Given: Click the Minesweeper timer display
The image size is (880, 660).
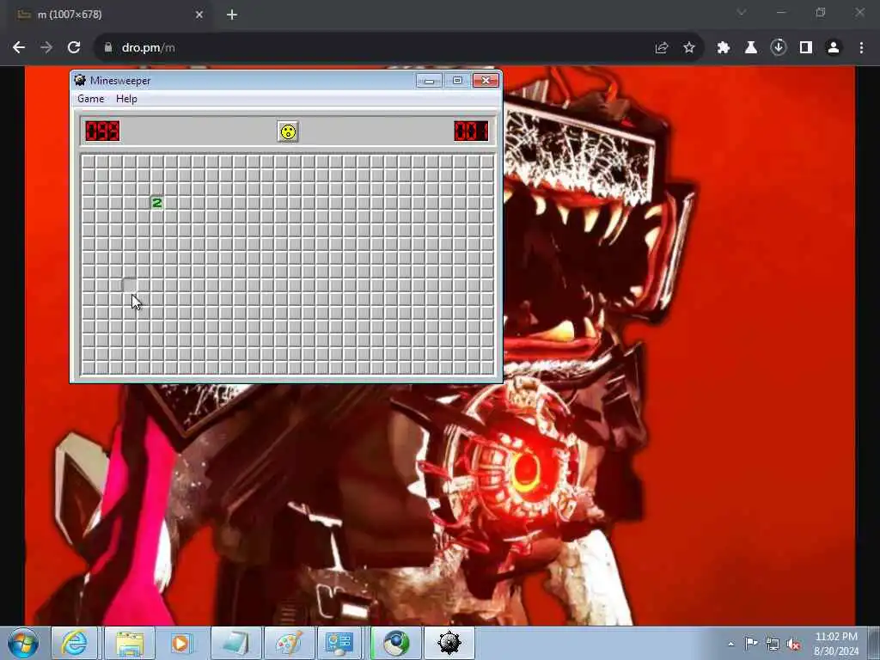Looking at the screenshot, I should click(472, 131).
